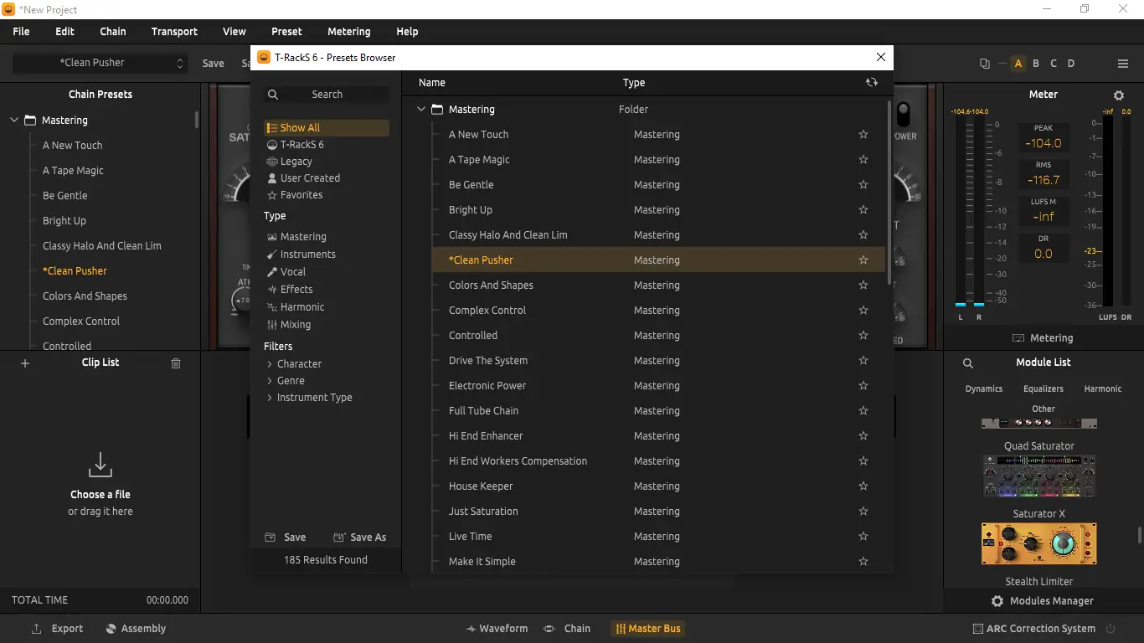The width and height of the screenshot is (1144, 643).
Task: Switch to the Waveform tab
Action: 497,628
